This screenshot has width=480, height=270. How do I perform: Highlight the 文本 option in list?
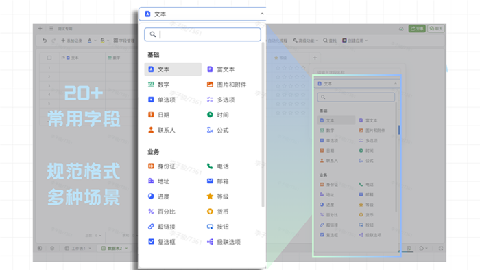[173, 69]
